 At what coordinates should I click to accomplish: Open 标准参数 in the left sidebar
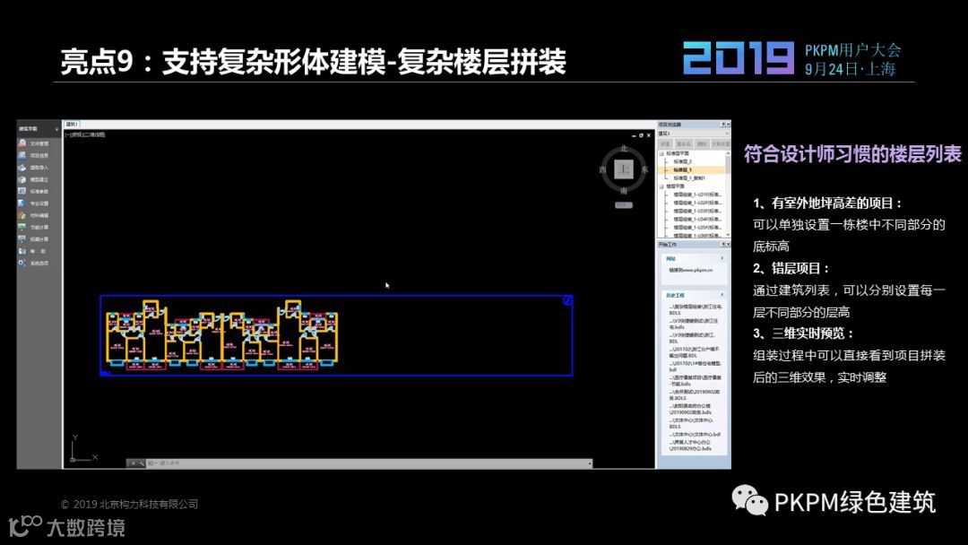(34, 191)
